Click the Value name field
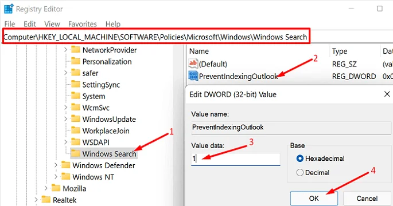This screenshot has width=393, height=206. tap(291, 128)
